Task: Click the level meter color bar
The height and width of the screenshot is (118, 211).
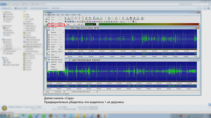Action: pyautogui.click(x=149, y=24)
